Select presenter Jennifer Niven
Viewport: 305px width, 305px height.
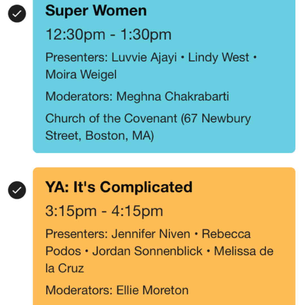point(151,234)
